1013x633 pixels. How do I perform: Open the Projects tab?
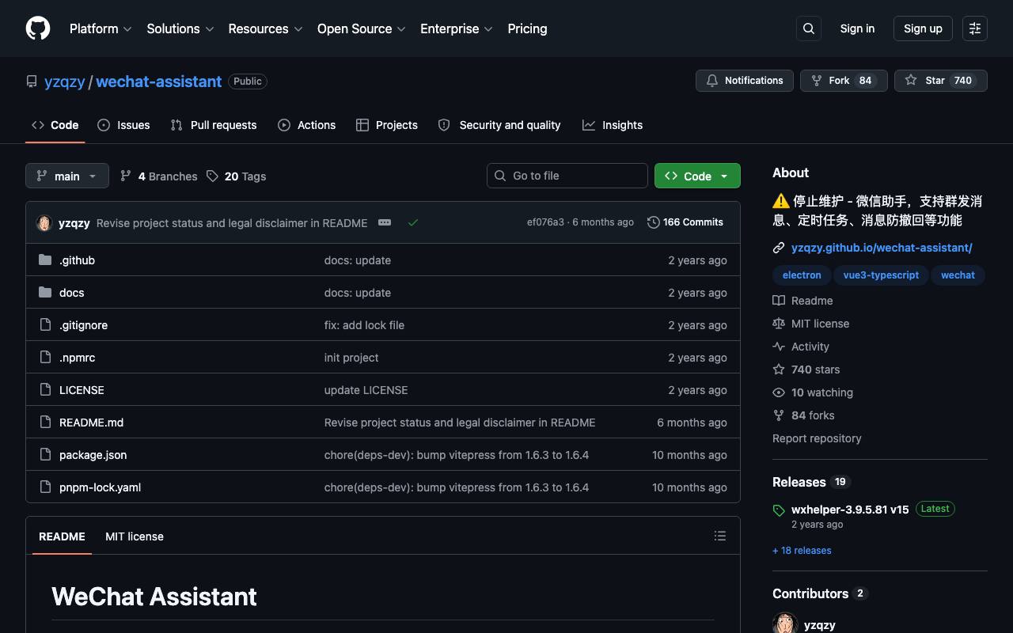pos(387,125)
